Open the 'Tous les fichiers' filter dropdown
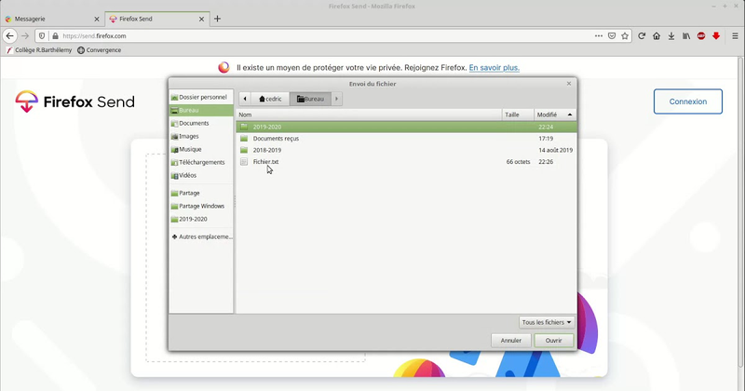The image size is (745, 391). pos(548,322)
